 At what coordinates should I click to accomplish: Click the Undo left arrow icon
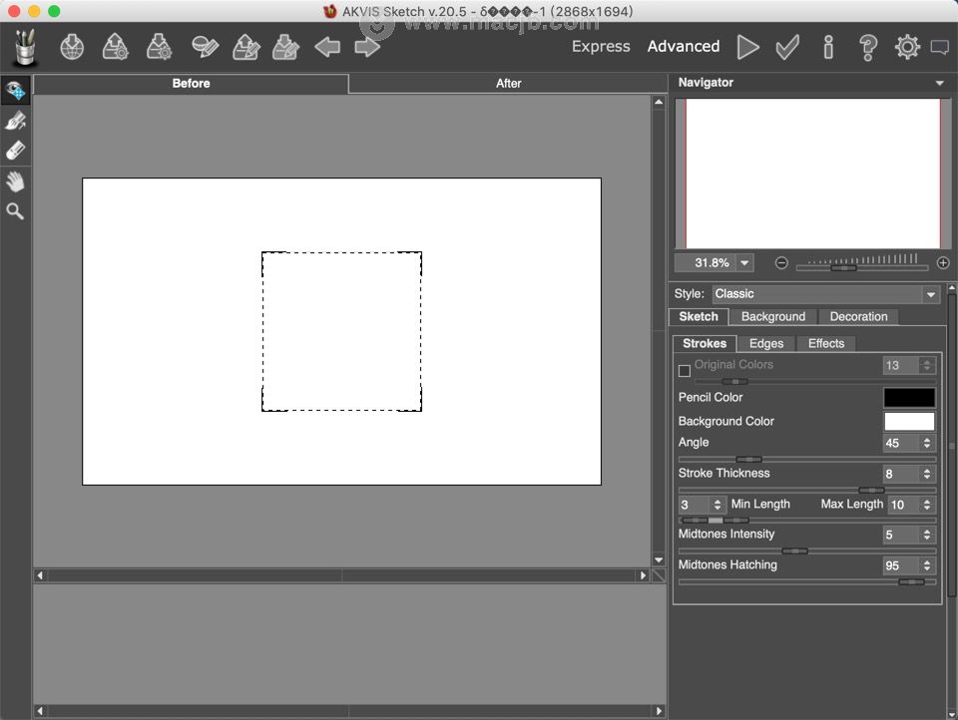point(327,47)
